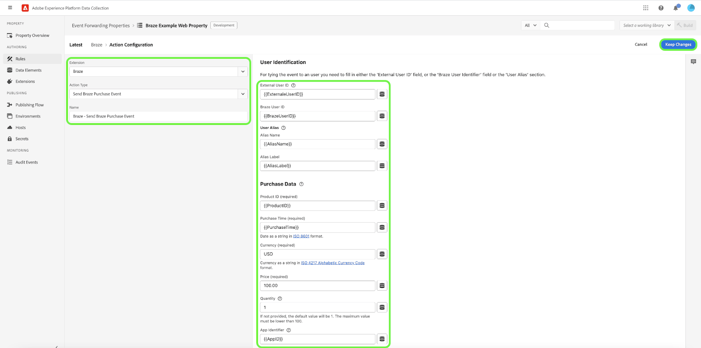This screenshot has width=701, height=348.
Task: Open the ISO 8601 link
Action: pos(301,236)
